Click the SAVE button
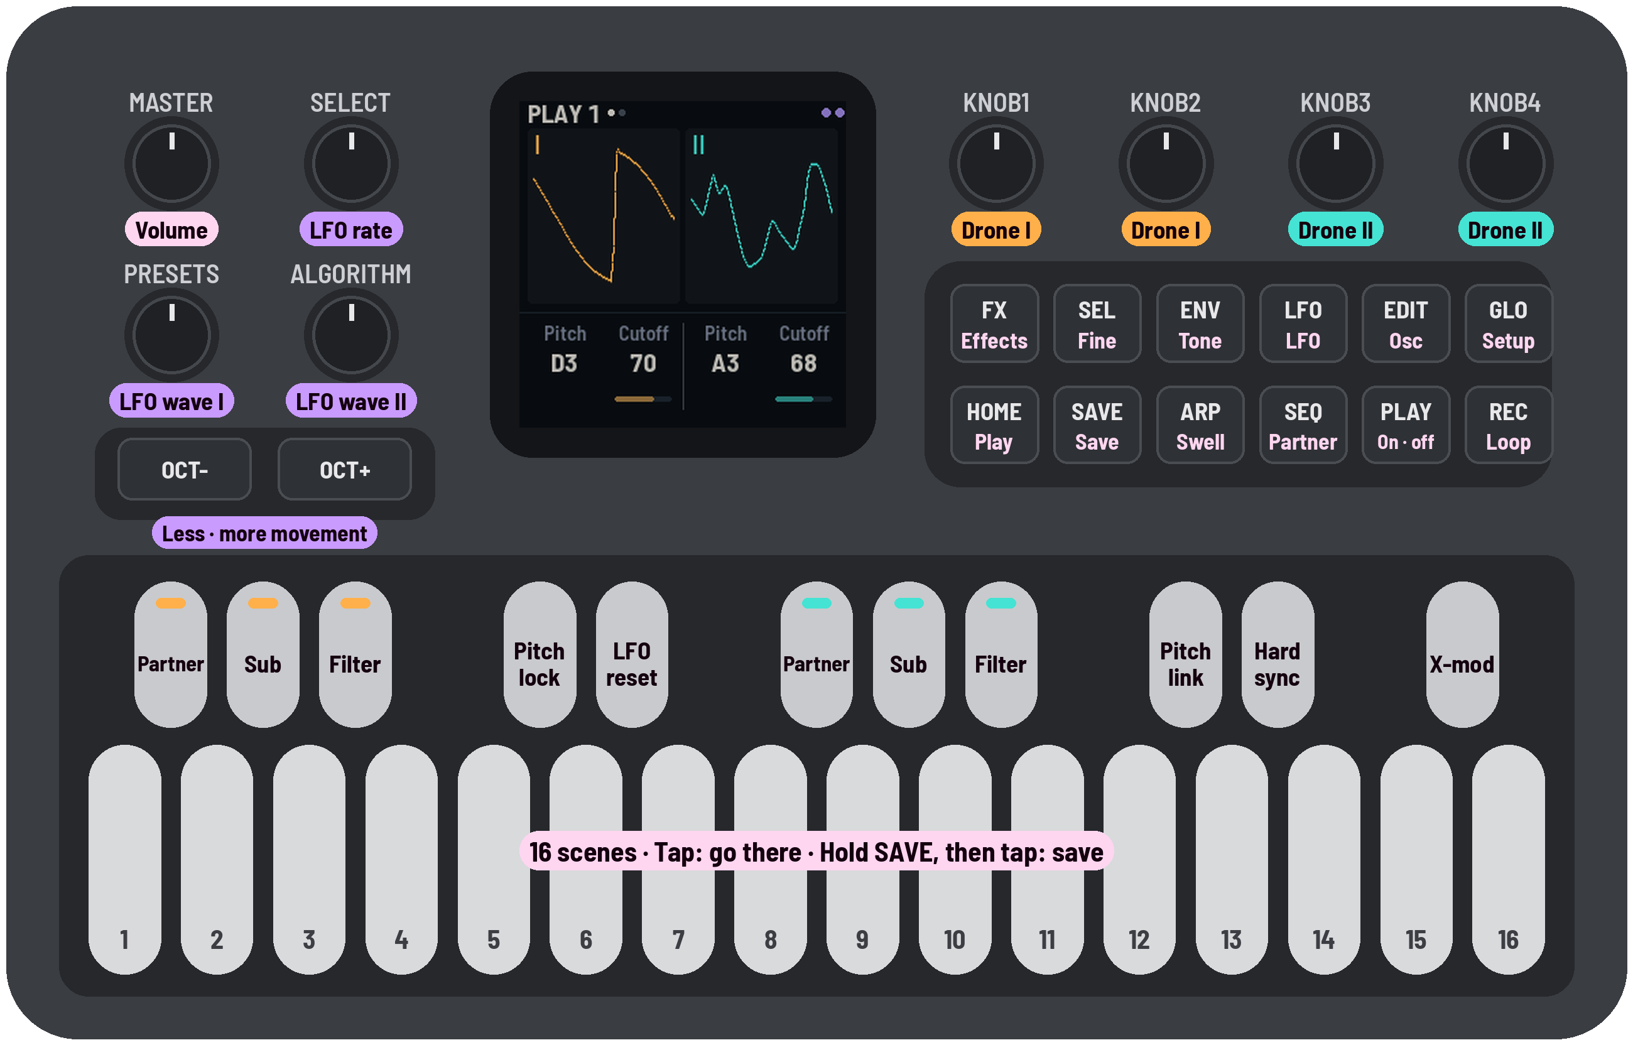Screen dimensions: 1633x1045 1097,425
